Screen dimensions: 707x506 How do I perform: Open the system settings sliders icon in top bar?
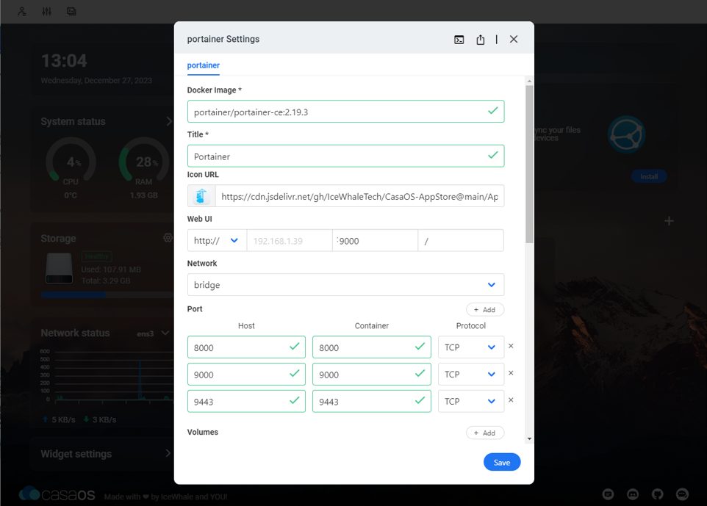[46, 11]
